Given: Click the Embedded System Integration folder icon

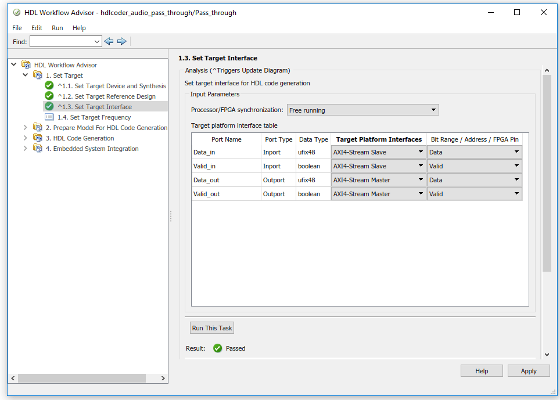Looking at the screenshot, I should coord(38,148).
